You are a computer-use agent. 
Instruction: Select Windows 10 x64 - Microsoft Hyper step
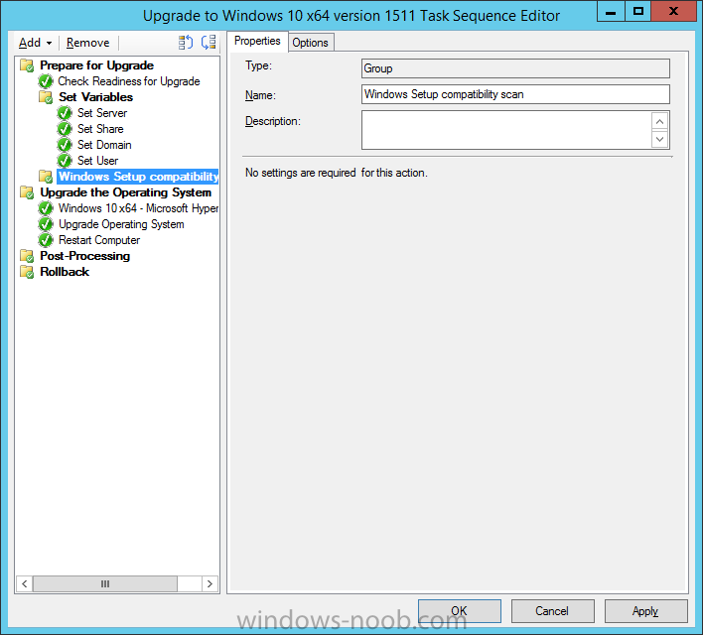pyautogui.click(x=138, y=208)
